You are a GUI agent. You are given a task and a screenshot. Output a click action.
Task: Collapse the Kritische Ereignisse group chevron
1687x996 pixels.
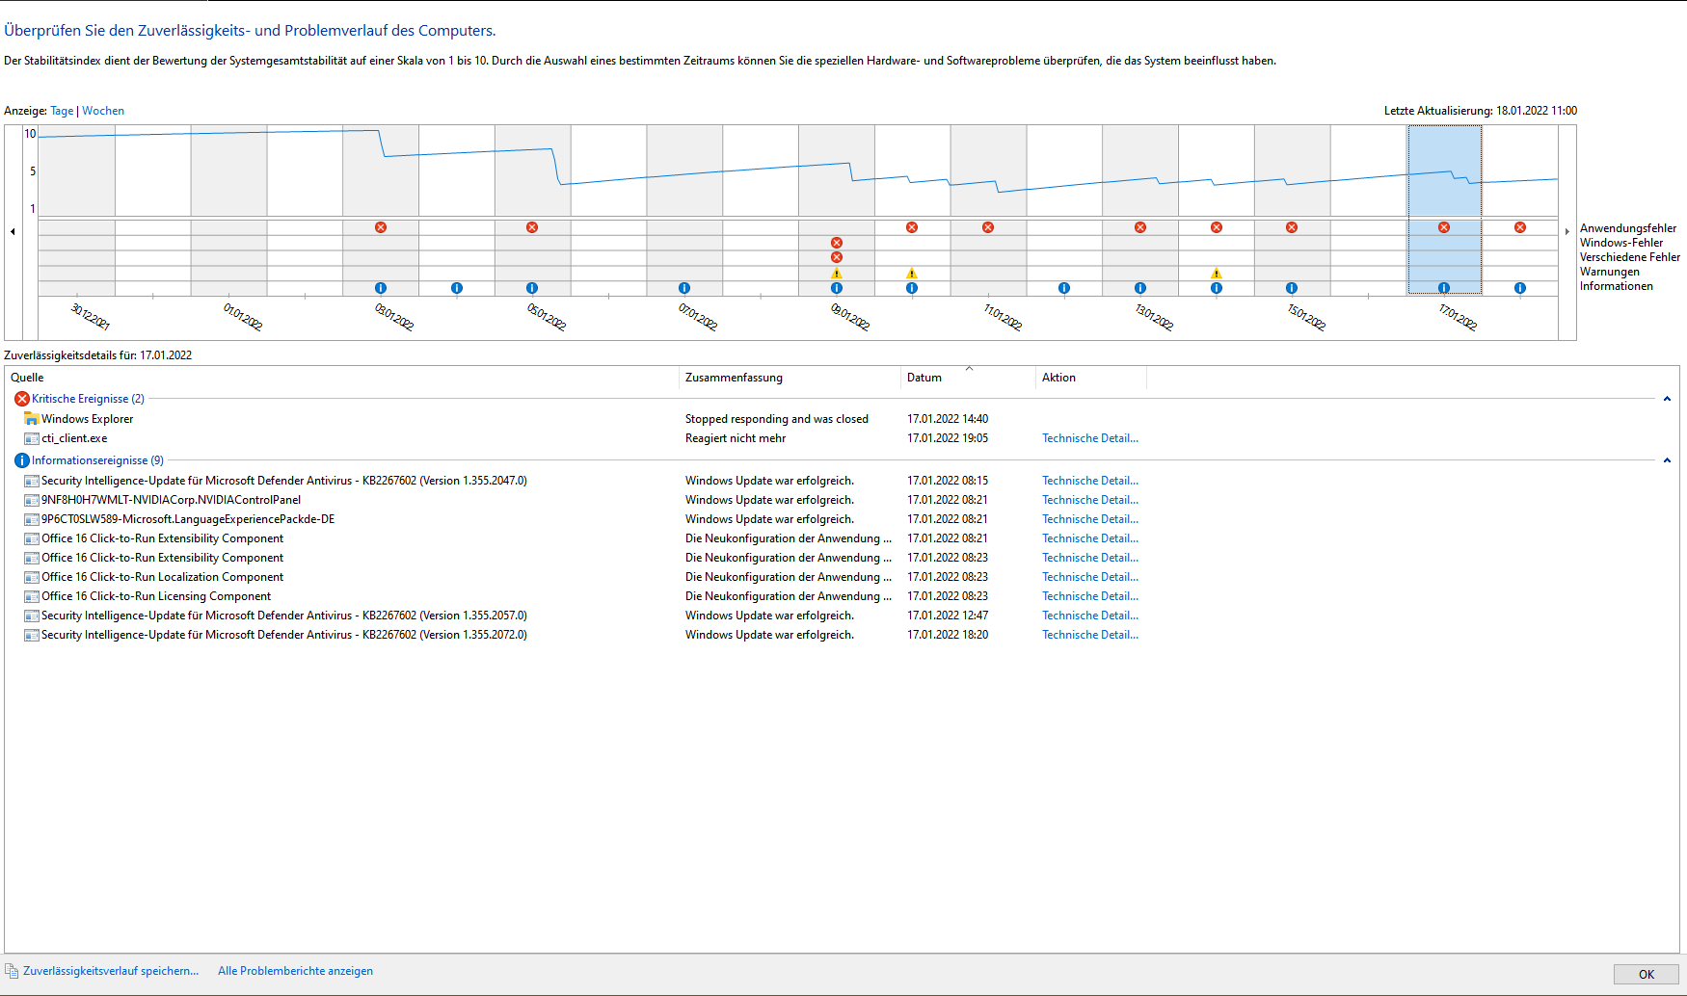coord(1667,399)
